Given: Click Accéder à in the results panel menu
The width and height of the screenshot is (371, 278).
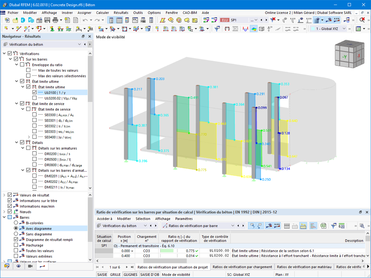Looking at the screenshot, I should tap(103, 219).
